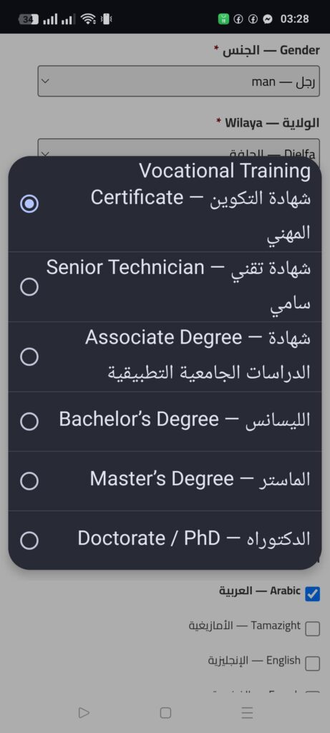Check the Tamazight language checkbox
This screenshot has width=330, height=733.
pos(313,628)
